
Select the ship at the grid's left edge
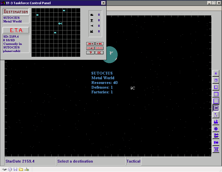37,15
